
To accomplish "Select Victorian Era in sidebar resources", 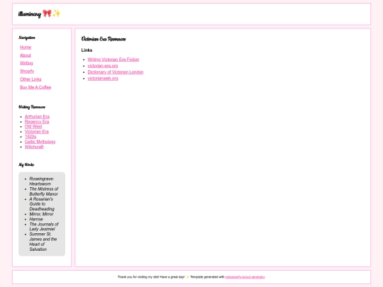I will pos(37,132).
